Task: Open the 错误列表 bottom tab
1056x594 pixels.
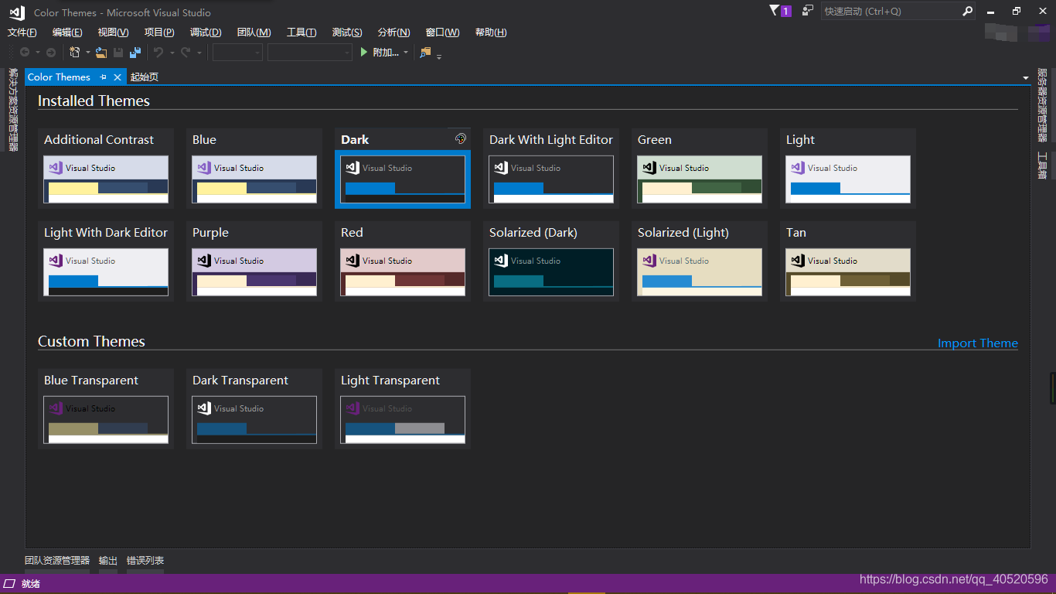Action: 145,561
